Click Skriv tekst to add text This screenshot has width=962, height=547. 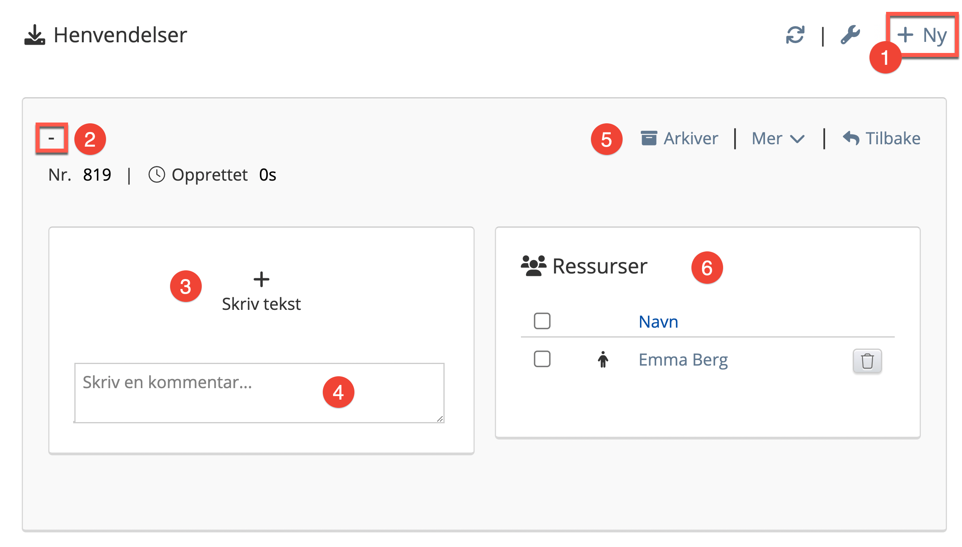pyautogui.click(x=261, y=304)
